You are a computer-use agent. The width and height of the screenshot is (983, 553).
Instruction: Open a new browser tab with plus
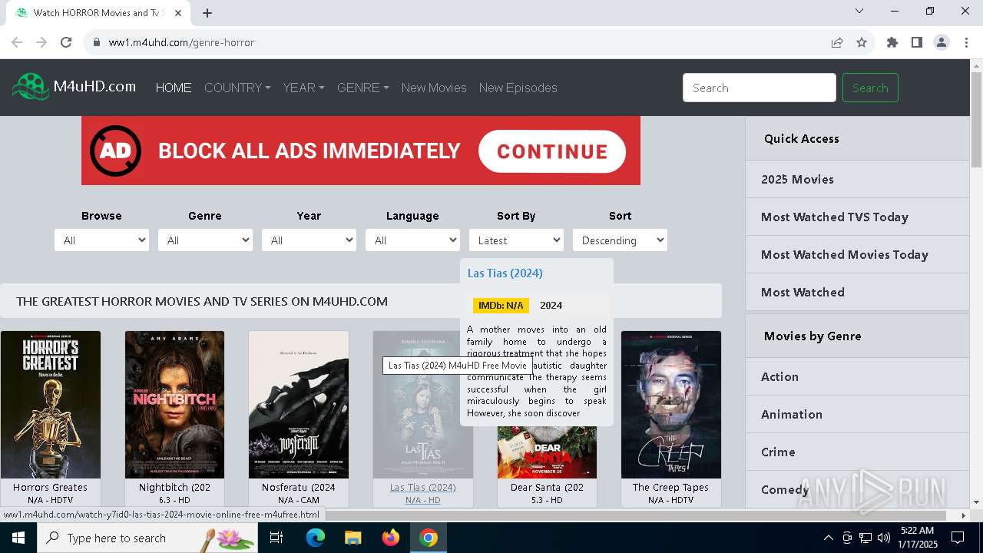pos(207,13)
